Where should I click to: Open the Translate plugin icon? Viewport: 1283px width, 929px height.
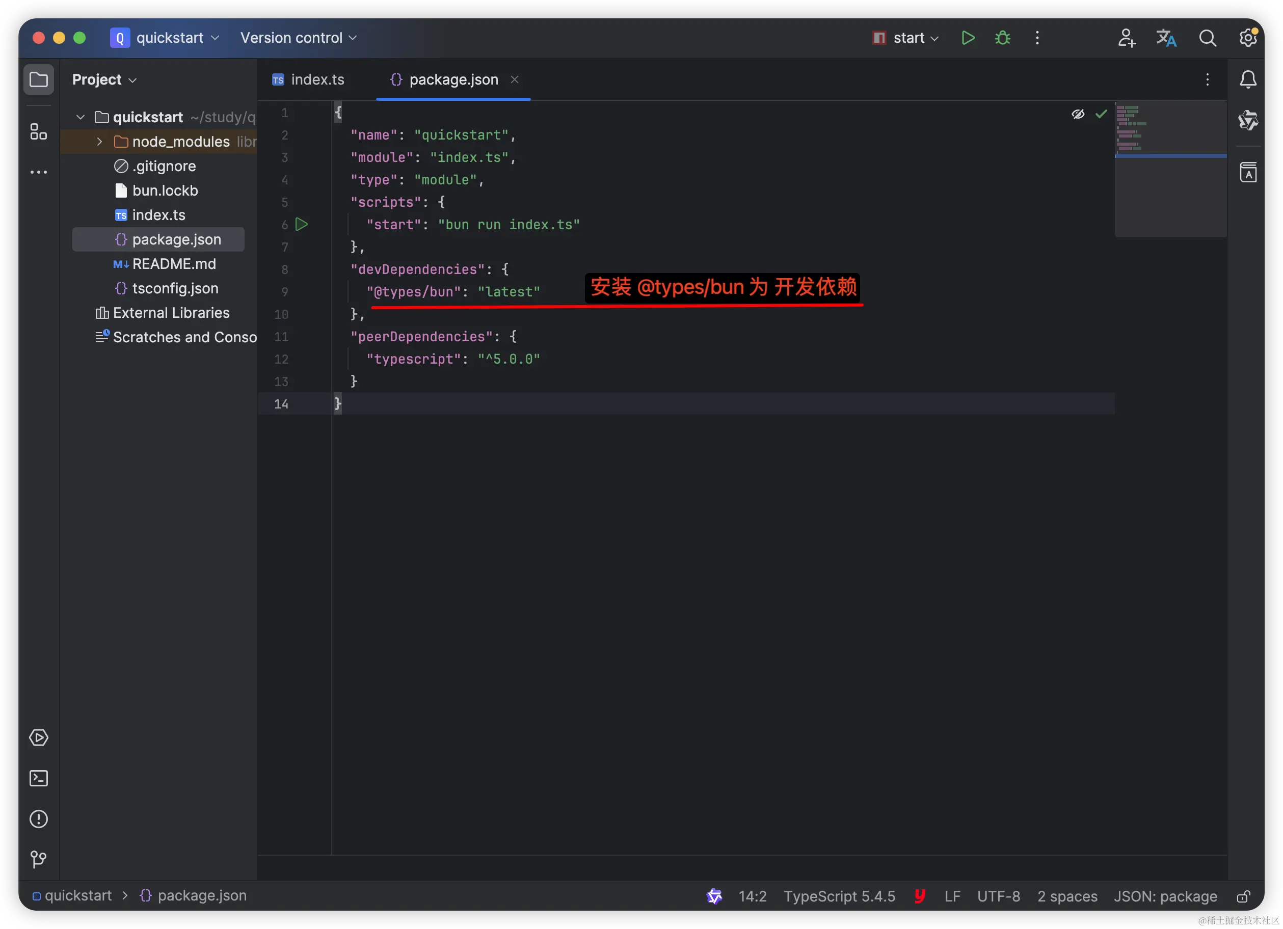coord(1166,38)
